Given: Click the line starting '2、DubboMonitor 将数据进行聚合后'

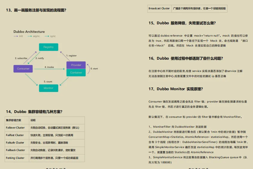Looking at the screenshot, I should pos(197,132).
